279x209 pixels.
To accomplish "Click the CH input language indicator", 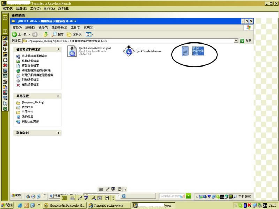I will 65,198.
